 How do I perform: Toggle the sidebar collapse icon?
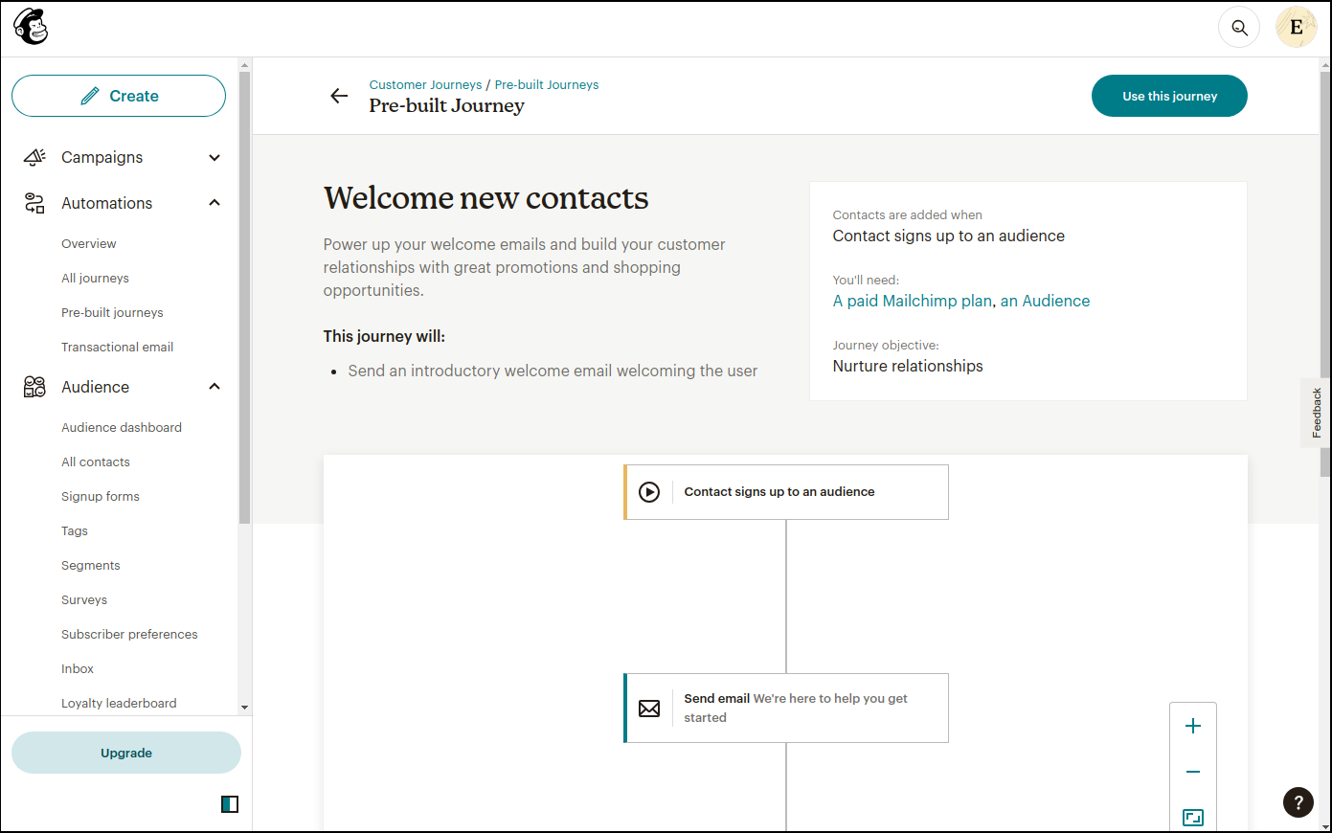pos(230,804)
